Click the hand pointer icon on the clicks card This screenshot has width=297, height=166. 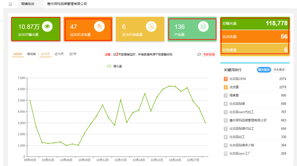coord(99,26)
